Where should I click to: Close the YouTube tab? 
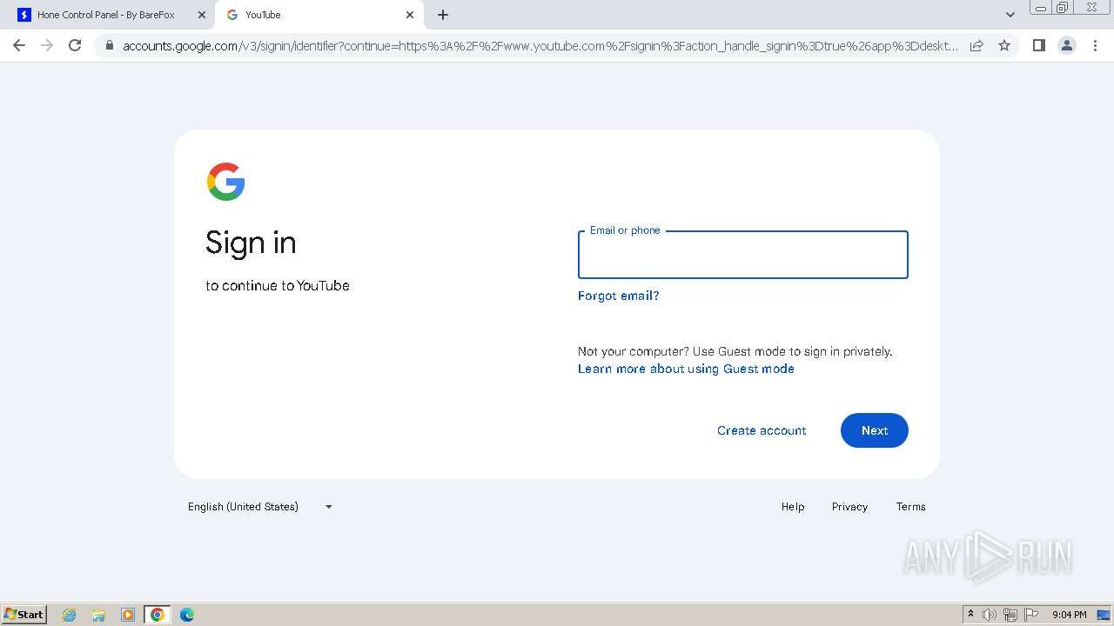coord(410,15)
